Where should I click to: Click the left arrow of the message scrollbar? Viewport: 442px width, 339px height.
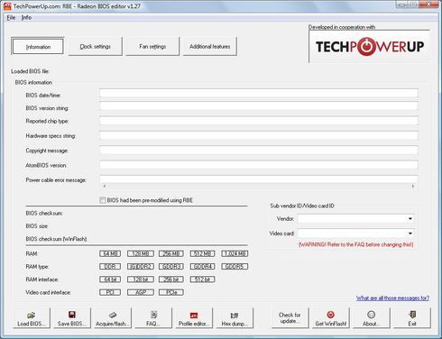point(105,186)
